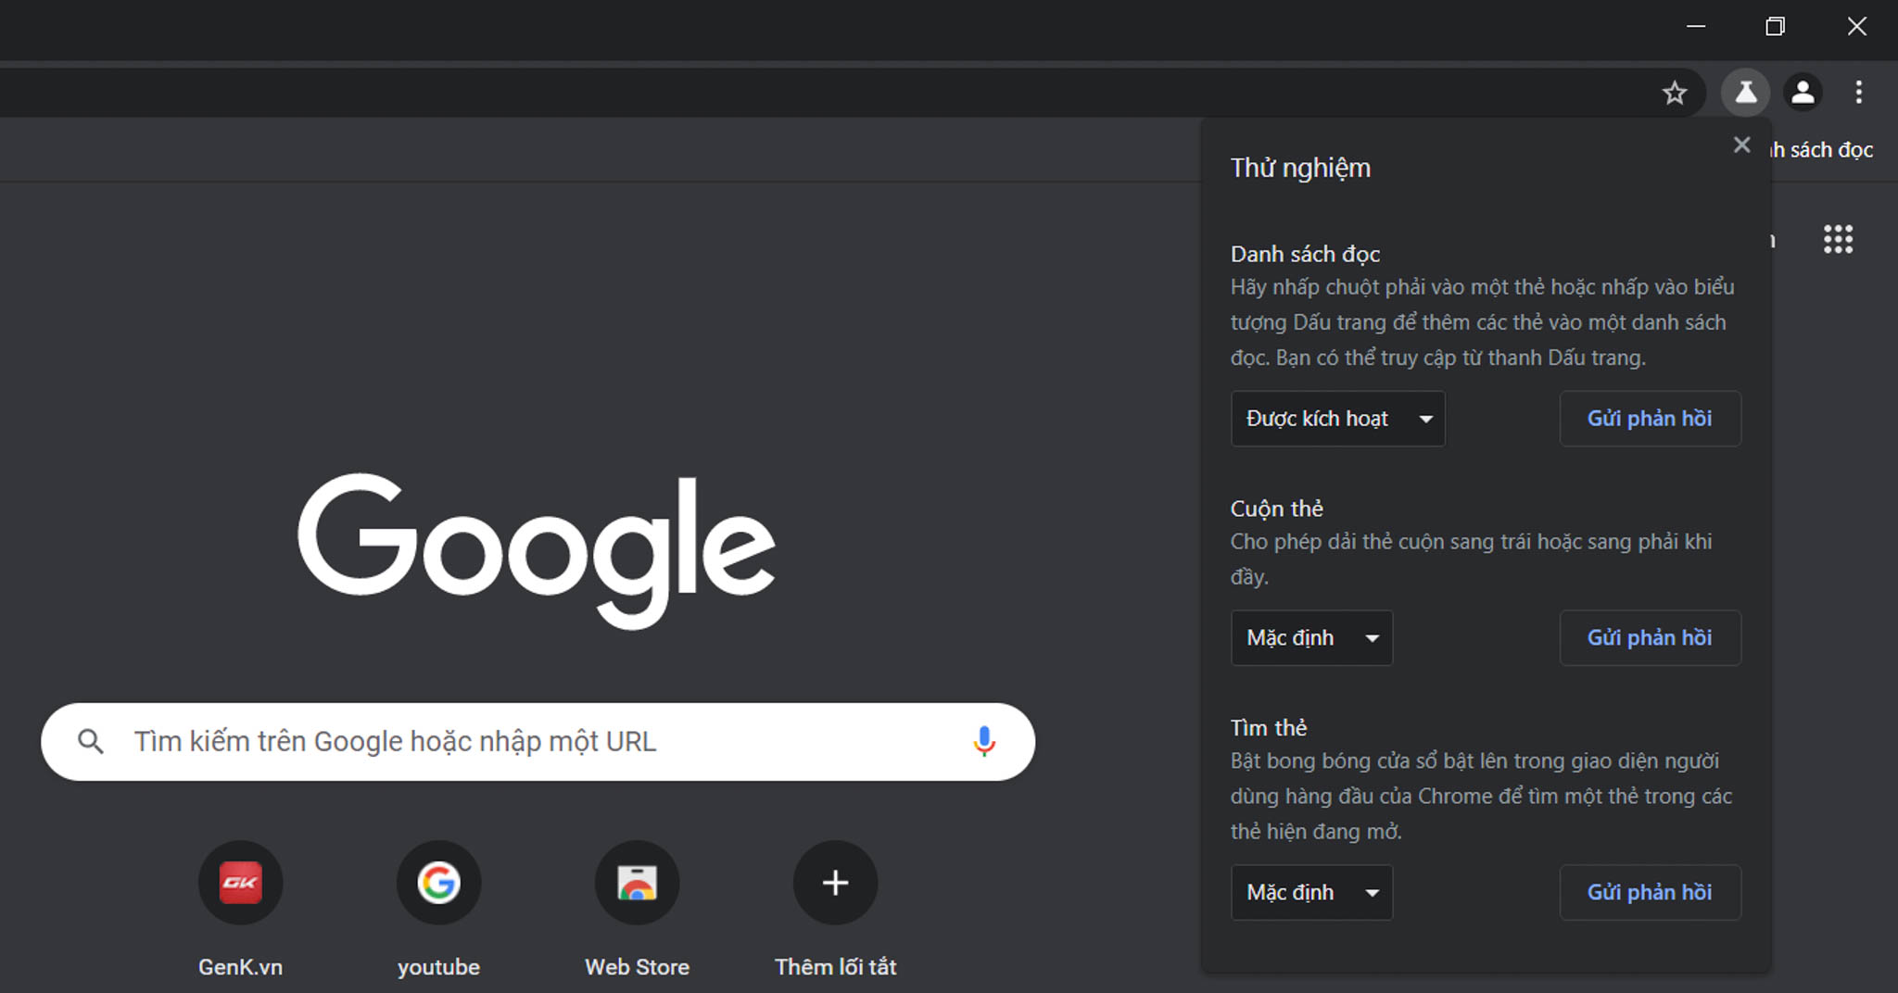The image size is (1898, 993).
Task: Click the Tìm thẻ title
Action: click(x=1268, y=728)
